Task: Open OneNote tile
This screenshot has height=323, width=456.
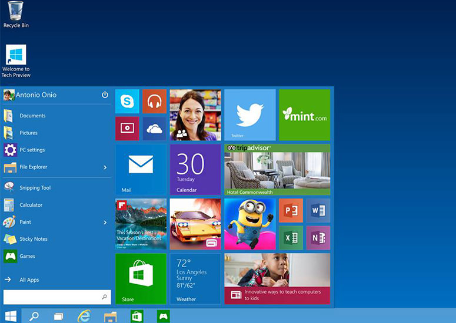Action: [318, 238]
